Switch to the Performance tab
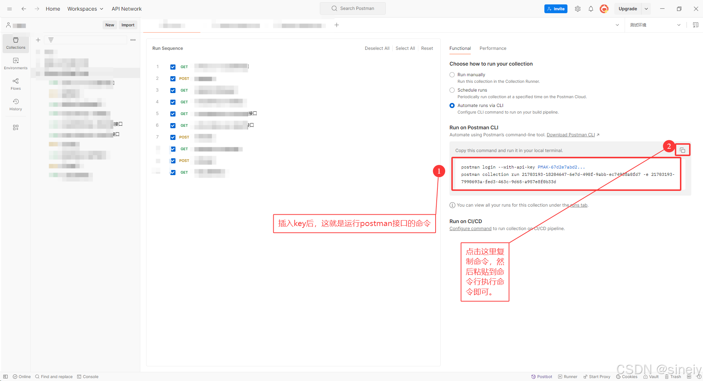Screen dimensions: 703x381 pyautogui.click(x=493, y=48)
